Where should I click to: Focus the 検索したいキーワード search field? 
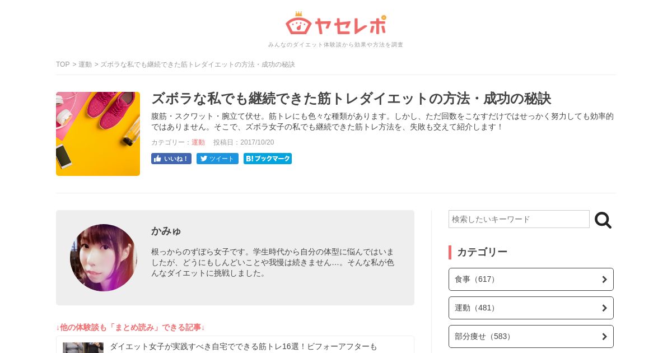(x=519, y=219)
